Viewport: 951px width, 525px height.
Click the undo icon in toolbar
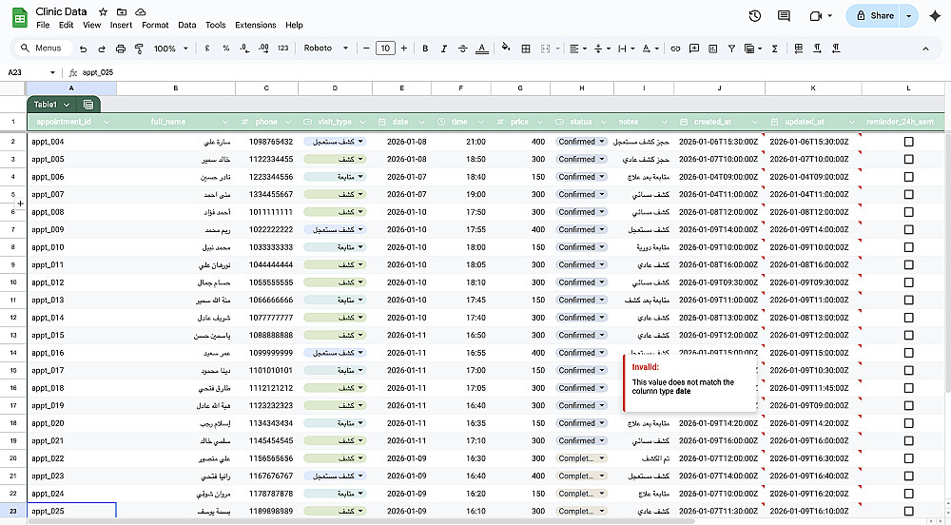pyautogui.click(x=84, y=49)
